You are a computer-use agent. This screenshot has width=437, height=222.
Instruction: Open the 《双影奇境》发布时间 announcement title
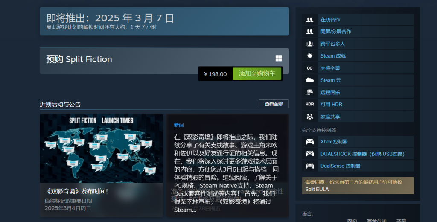pyautogui.click(x=77, y=191)
